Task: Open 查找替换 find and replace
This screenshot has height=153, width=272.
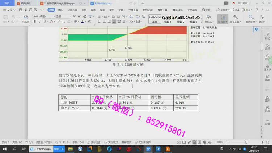Action: point(251,18)
